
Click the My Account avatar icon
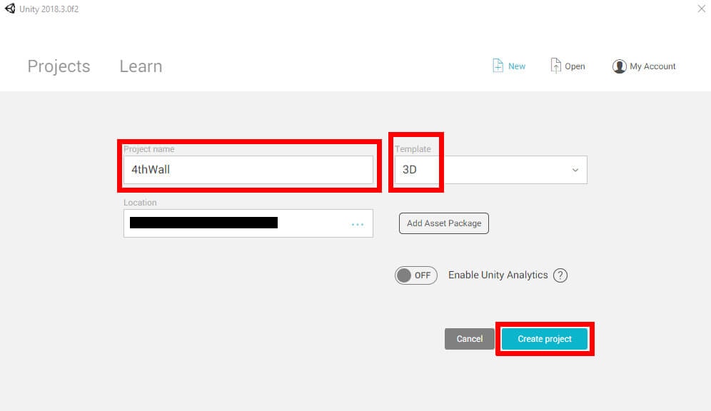tap(619, 66)
